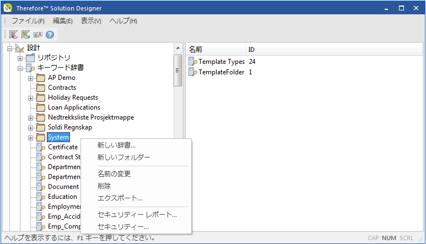The image size is (426, 244).
Task: Choose 新しい辞書... from context menu
Action: [x=136, y=145]
